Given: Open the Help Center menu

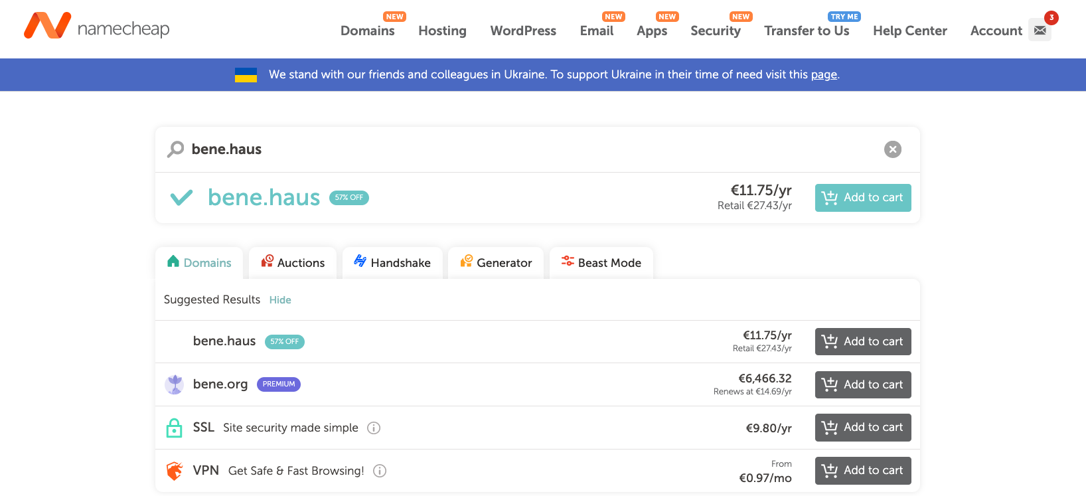Looking at the screenshot, I should tap(910, 31).
